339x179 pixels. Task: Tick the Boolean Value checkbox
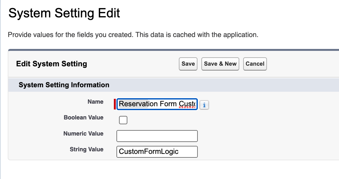(x=123, y=120)
